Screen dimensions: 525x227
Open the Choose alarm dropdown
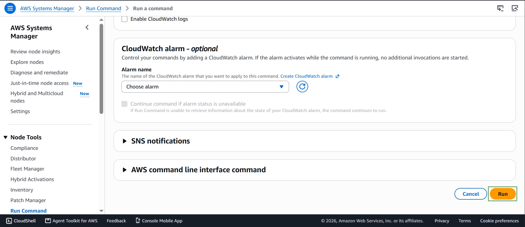(x=205, y=87)
